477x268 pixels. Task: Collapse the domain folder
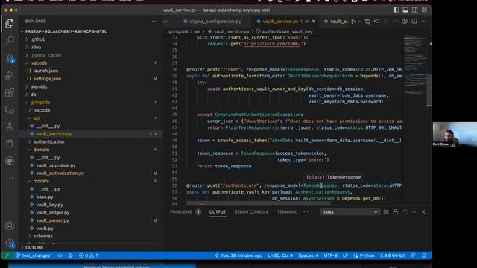point(41,150)
